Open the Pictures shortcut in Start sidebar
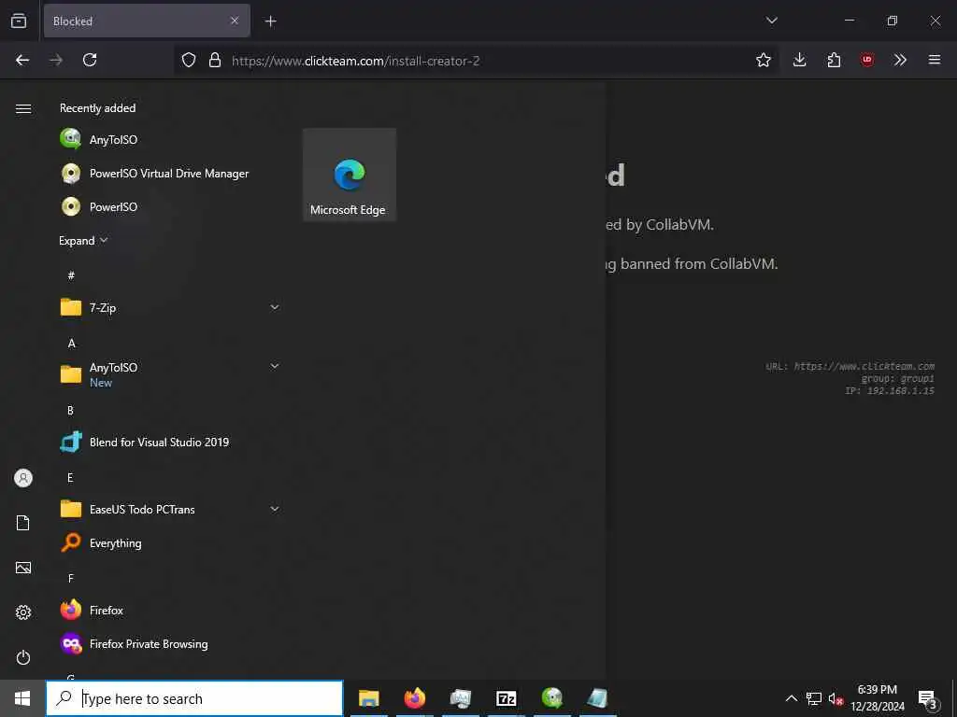The width and height of the screenshot is (957, 717). point(23,568)
